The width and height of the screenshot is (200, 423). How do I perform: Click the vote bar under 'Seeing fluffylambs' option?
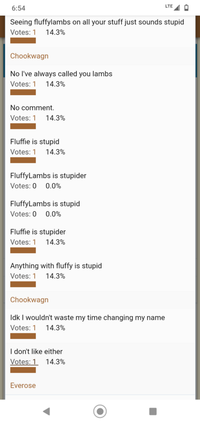23,41
